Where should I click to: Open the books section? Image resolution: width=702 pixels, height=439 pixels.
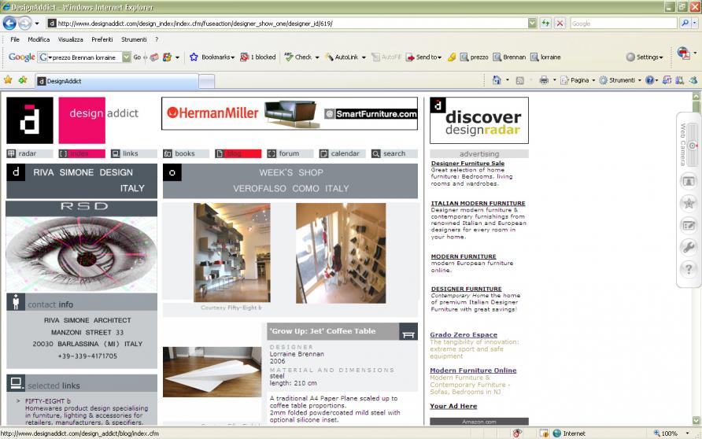(186, 153)
